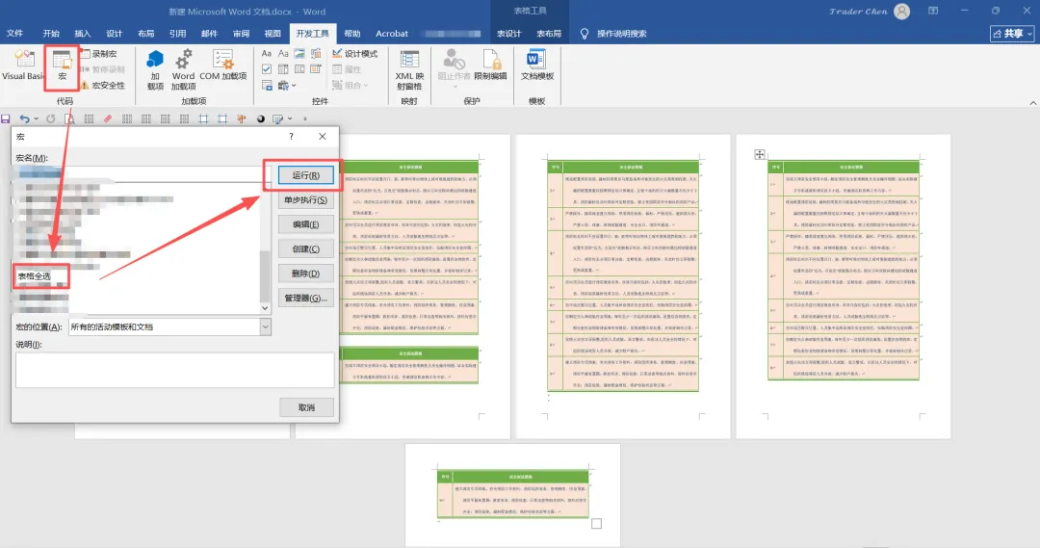Toggle 设计模式 design mode
1040x548 pixels.
tap(354, 54)
